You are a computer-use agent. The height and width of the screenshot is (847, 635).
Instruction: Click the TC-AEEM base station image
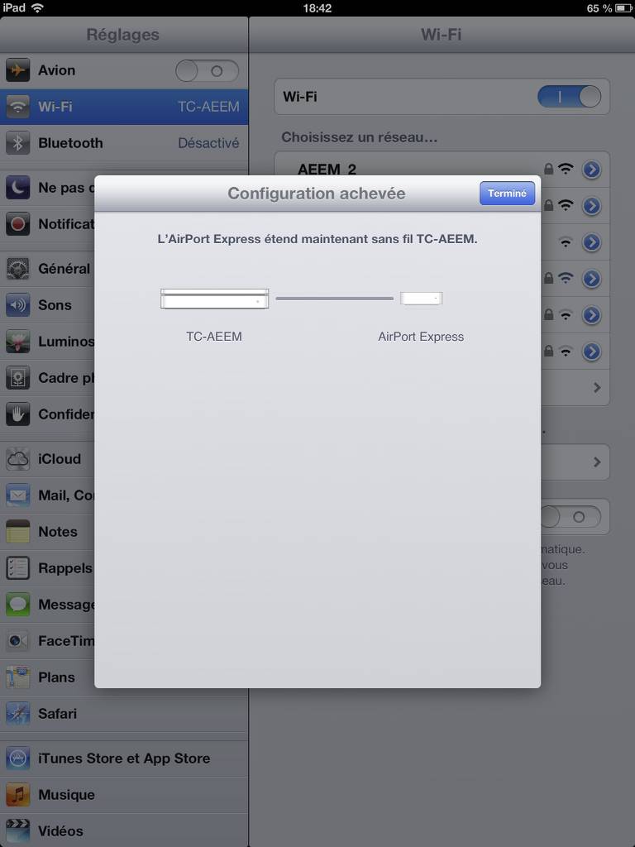[x=214, y=299]
